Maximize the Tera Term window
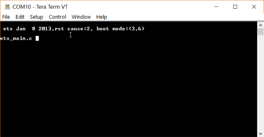The image size is (264, 137). tap(235, 7)
